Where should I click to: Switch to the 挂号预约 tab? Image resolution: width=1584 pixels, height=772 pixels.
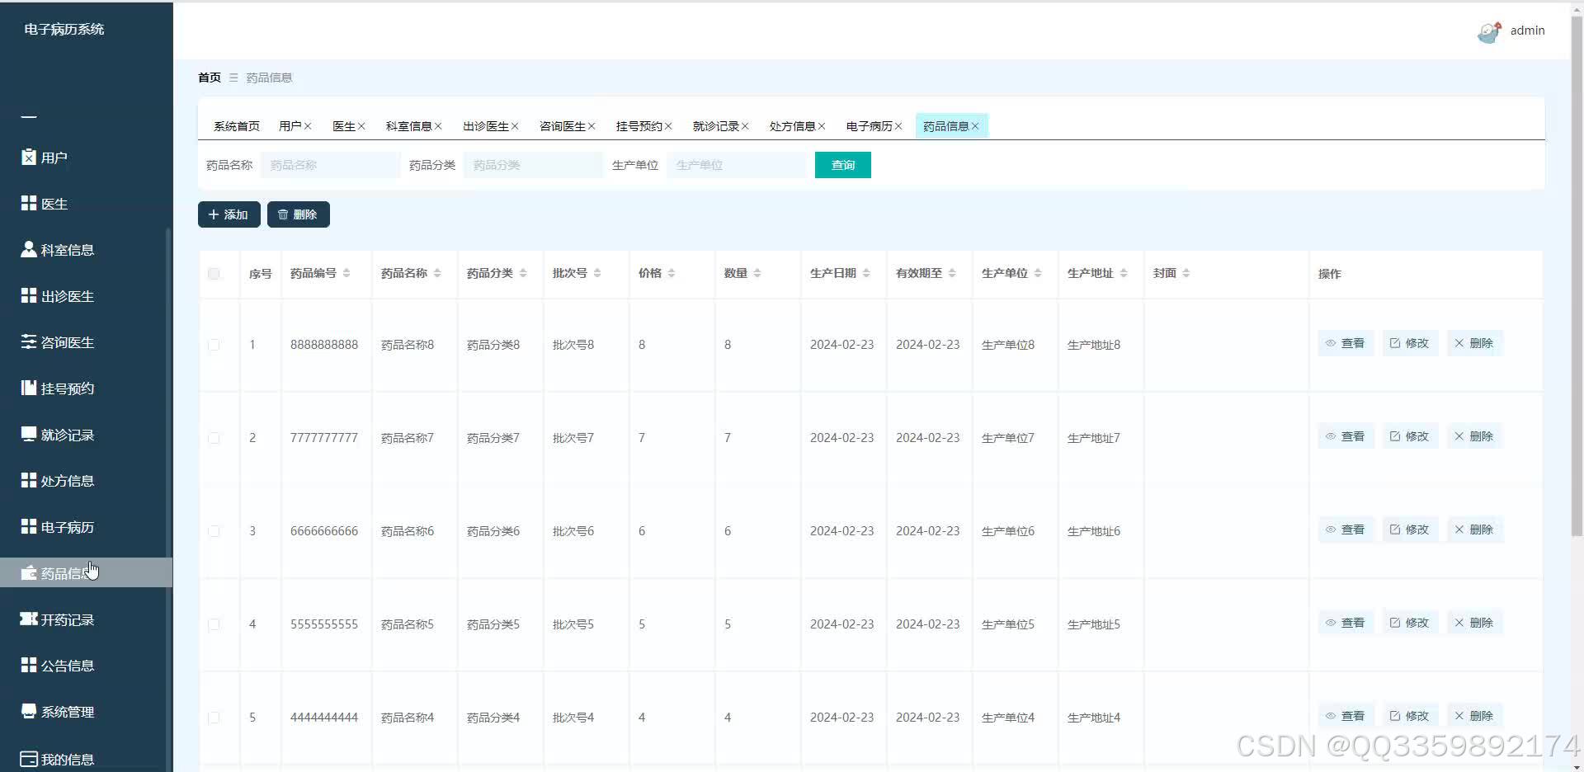point(639,126)
